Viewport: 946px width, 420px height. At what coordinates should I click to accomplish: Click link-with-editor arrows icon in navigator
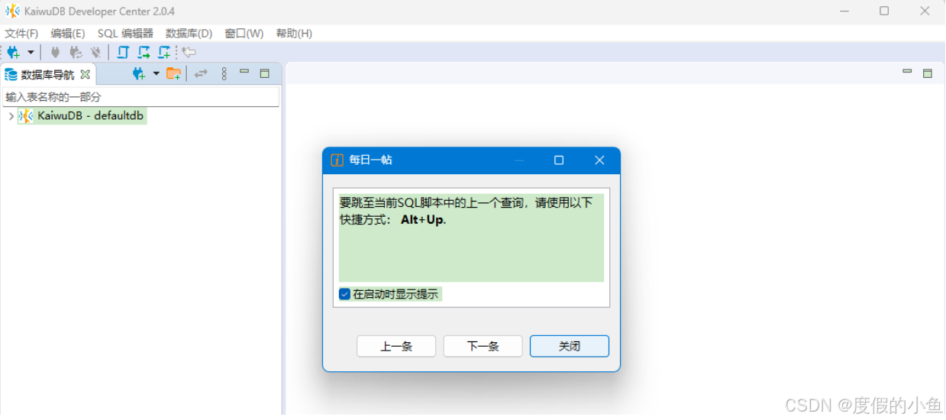coord(201,73)
